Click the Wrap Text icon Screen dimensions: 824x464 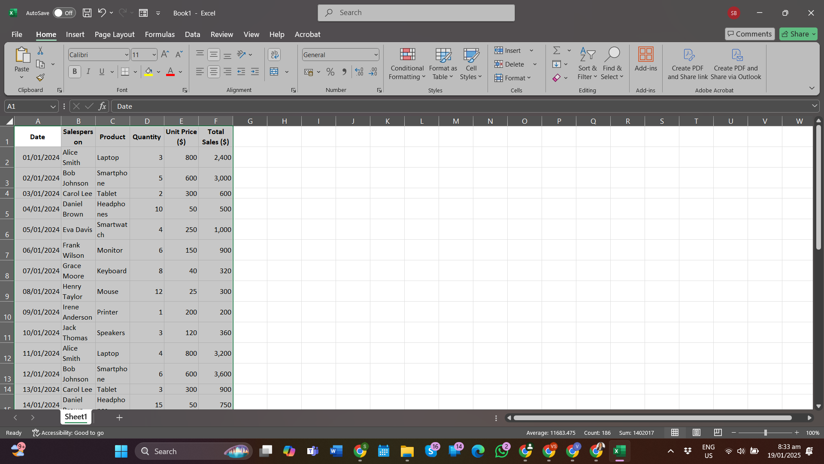pos(274,55)
